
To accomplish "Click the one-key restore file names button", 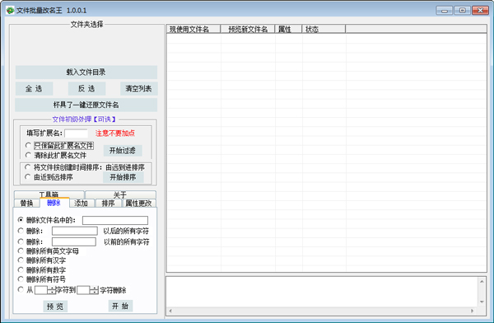I will (x=86, y=105).
